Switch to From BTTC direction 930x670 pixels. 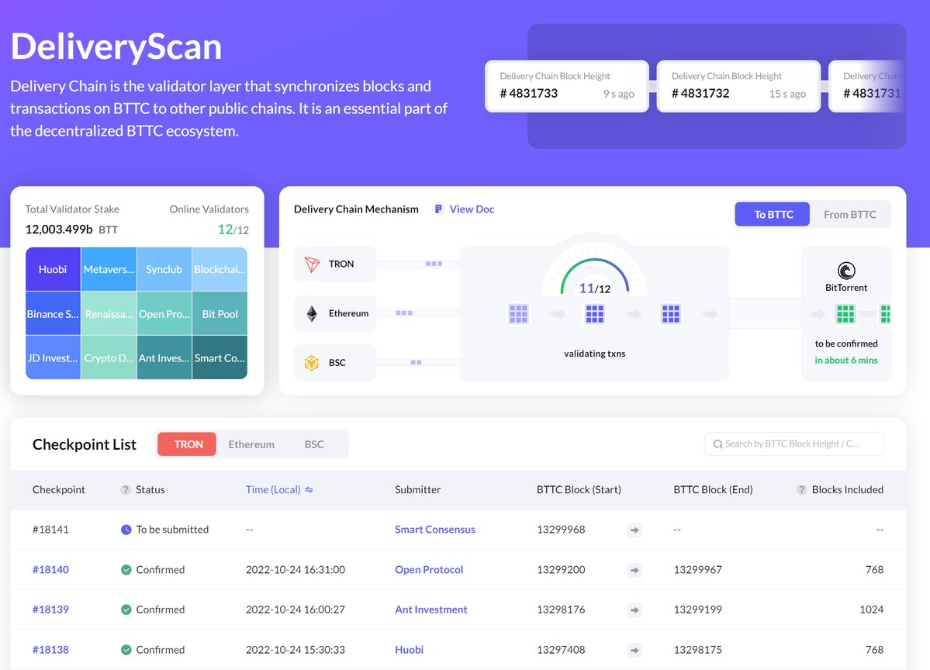[849, 215]
